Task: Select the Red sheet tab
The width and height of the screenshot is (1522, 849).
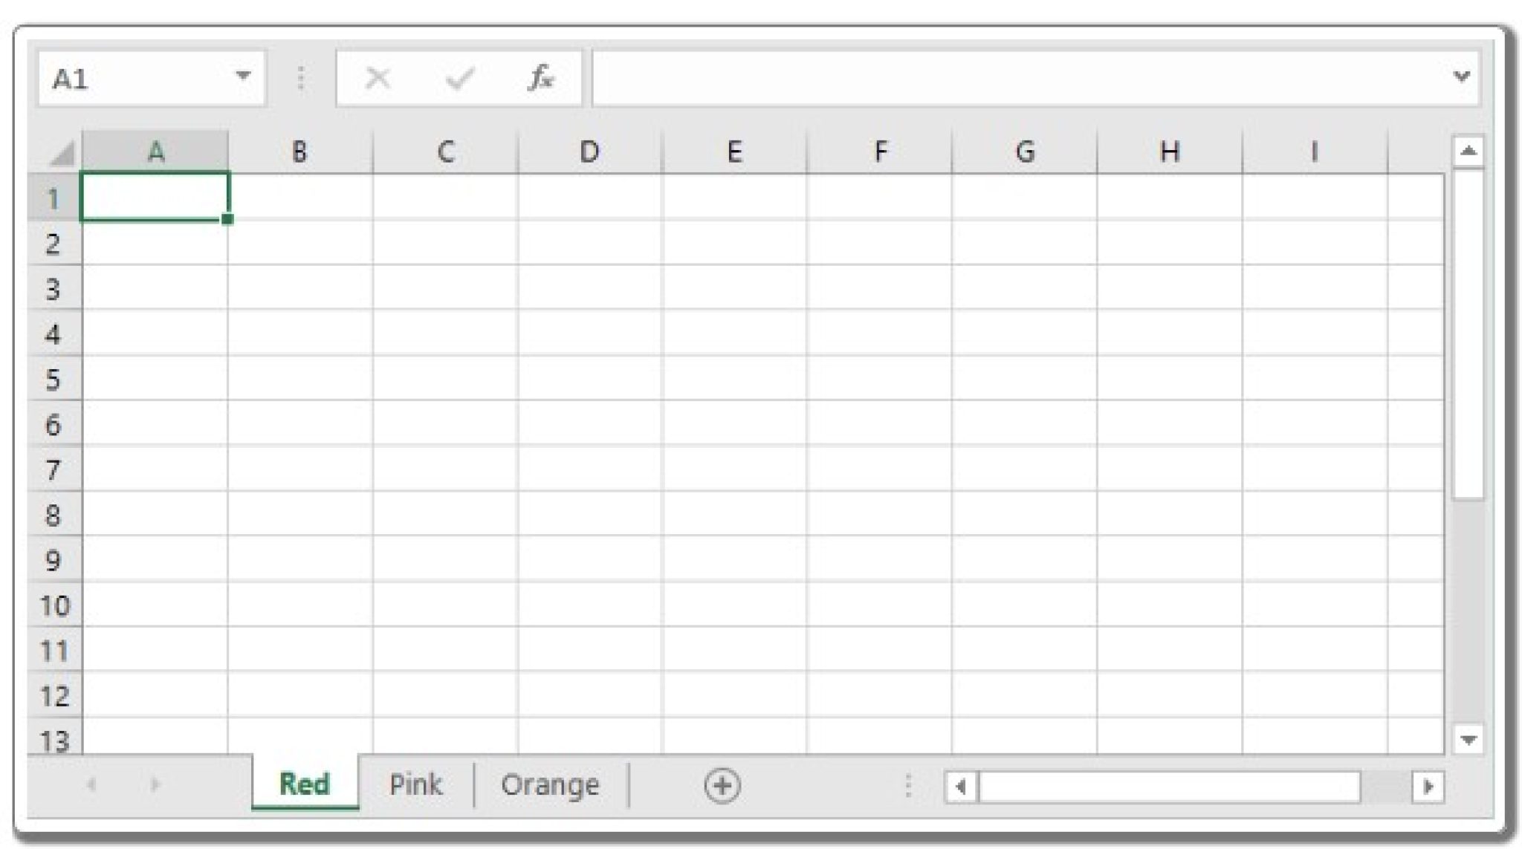Action: point(305,784)
